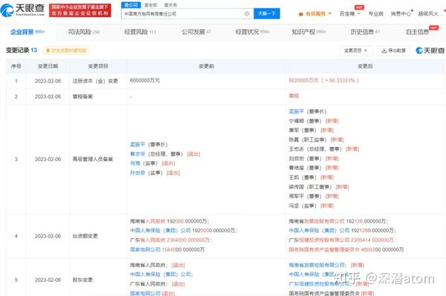Click the 导出数据 export button
Viewport: 446px width, 296px height.
[394, 50]
